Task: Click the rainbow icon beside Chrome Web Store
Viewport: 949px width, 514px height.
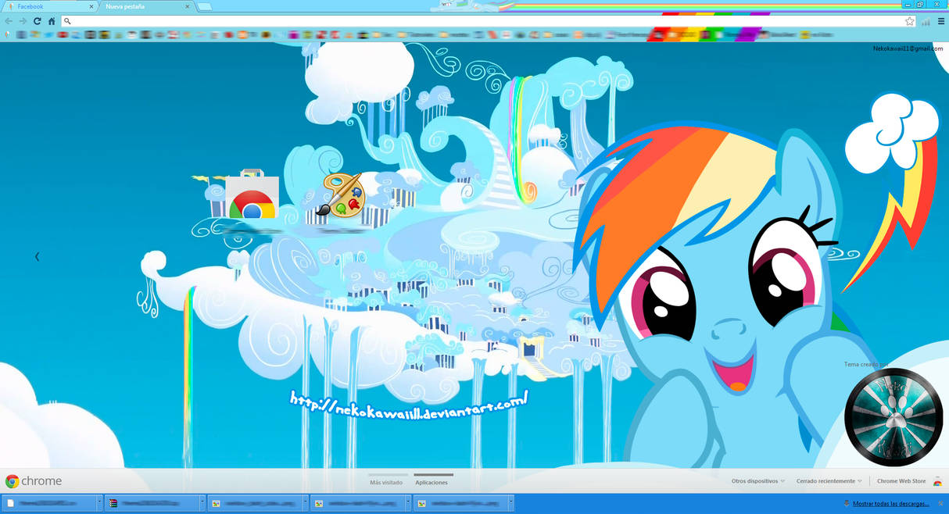Action: pos(937,481)
